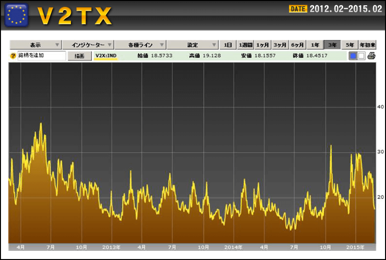Select the 年初来 year-to-date range
The width and height of the screenshot is (386, 260).
367,45
